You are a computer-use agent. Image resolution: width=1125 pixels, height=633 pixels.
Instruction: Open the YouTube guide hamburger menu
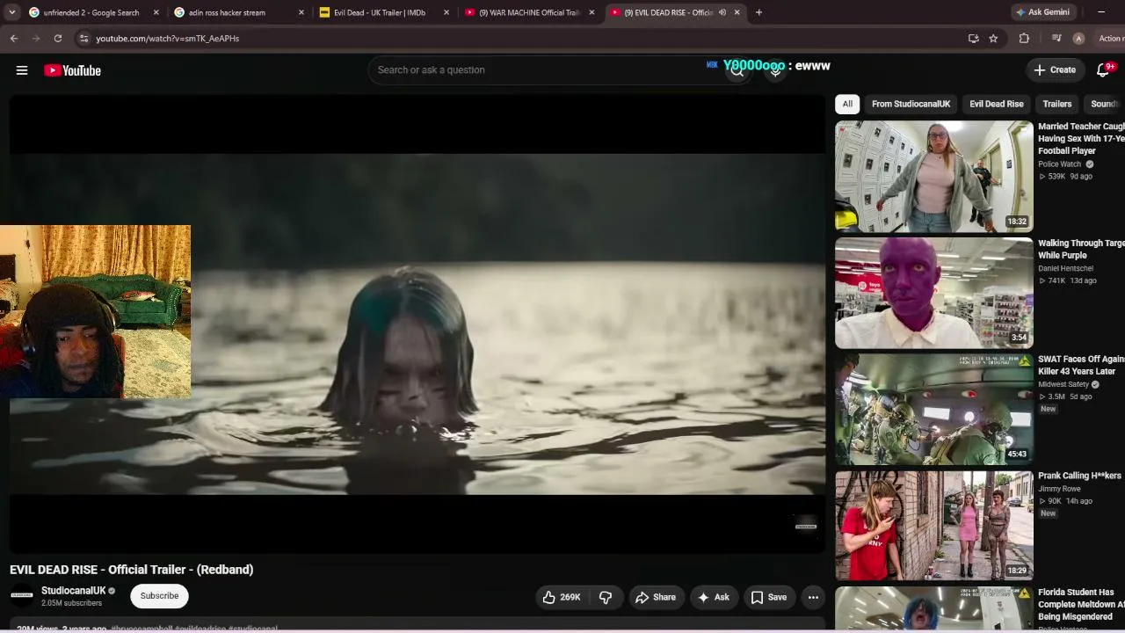(22, 70)
